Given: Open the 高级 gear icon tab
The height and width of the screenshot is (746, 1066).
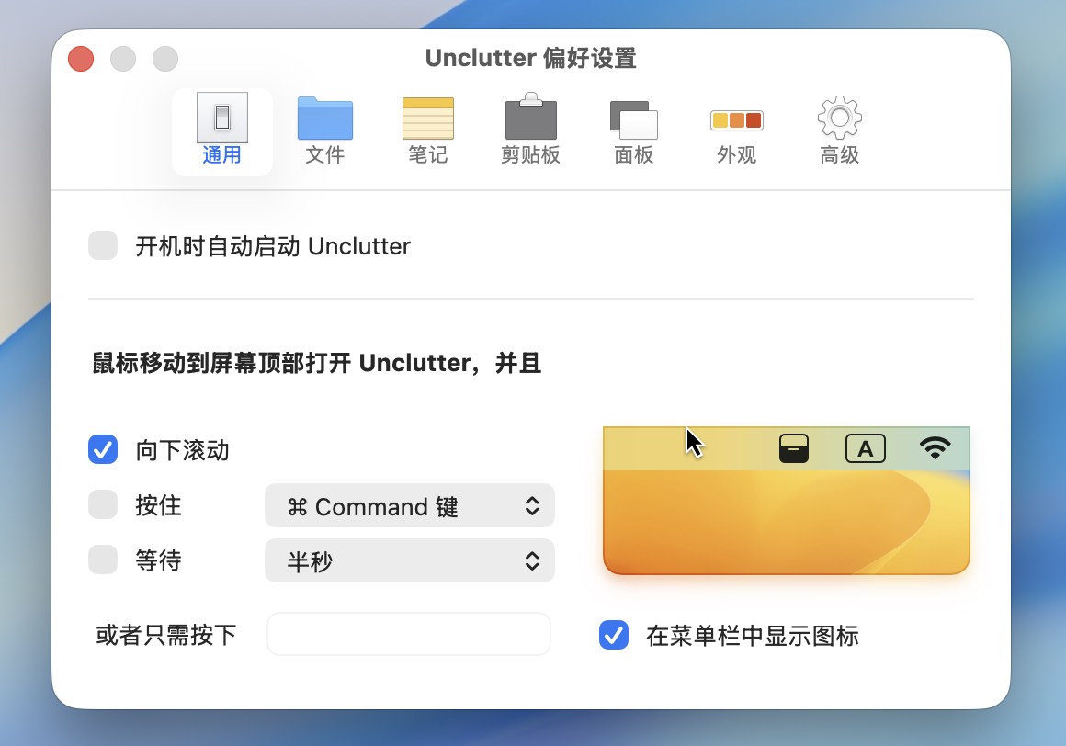Looking at the screenshot, I should (x=839, y=119).
